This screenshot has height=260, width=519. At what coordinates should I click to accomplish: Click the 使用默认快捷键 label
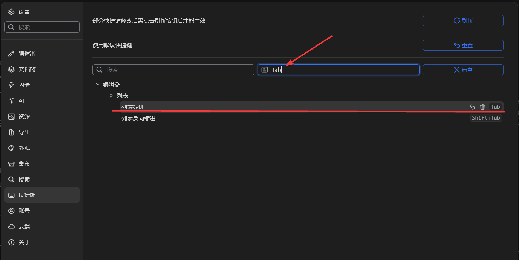[x=112, y=45]
